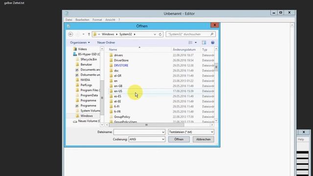313x176 pixels.
Task: Toggle the preview pane icon
Action: click(x=204, y=43)
